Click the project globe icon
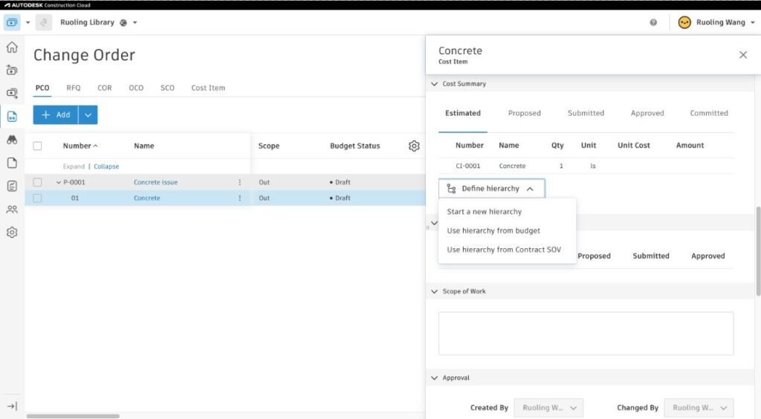 123,22
